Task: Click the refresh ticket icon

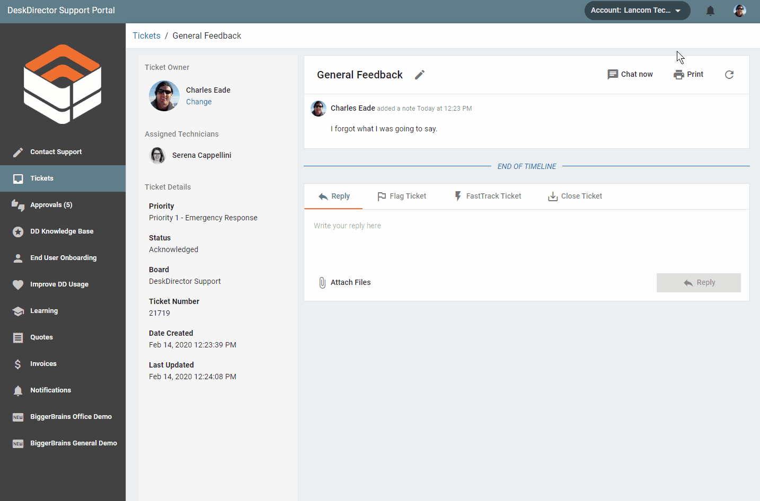Action: [x=729, y=75]
